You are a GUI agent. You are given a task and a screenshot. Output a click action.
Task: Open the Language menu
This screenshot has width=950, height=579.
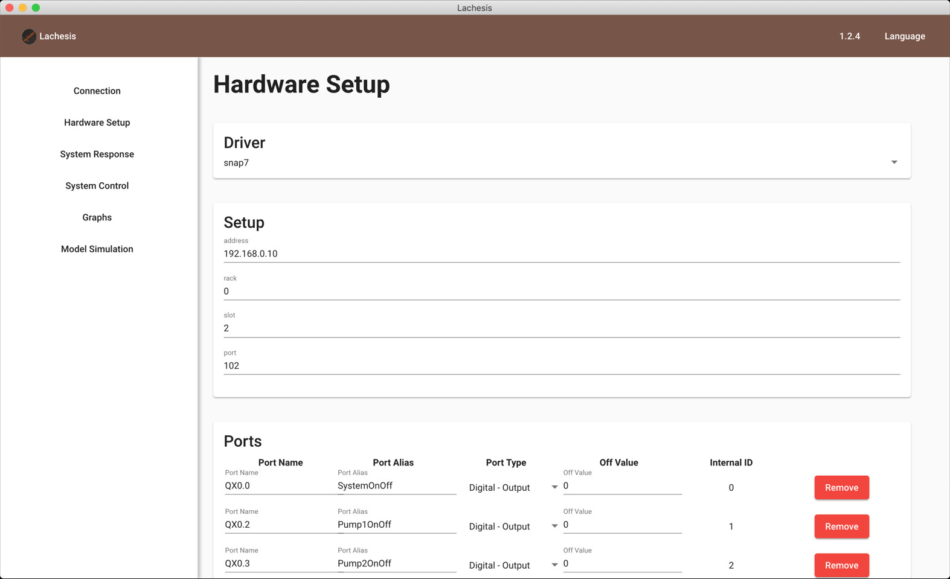tap(905, 36)
